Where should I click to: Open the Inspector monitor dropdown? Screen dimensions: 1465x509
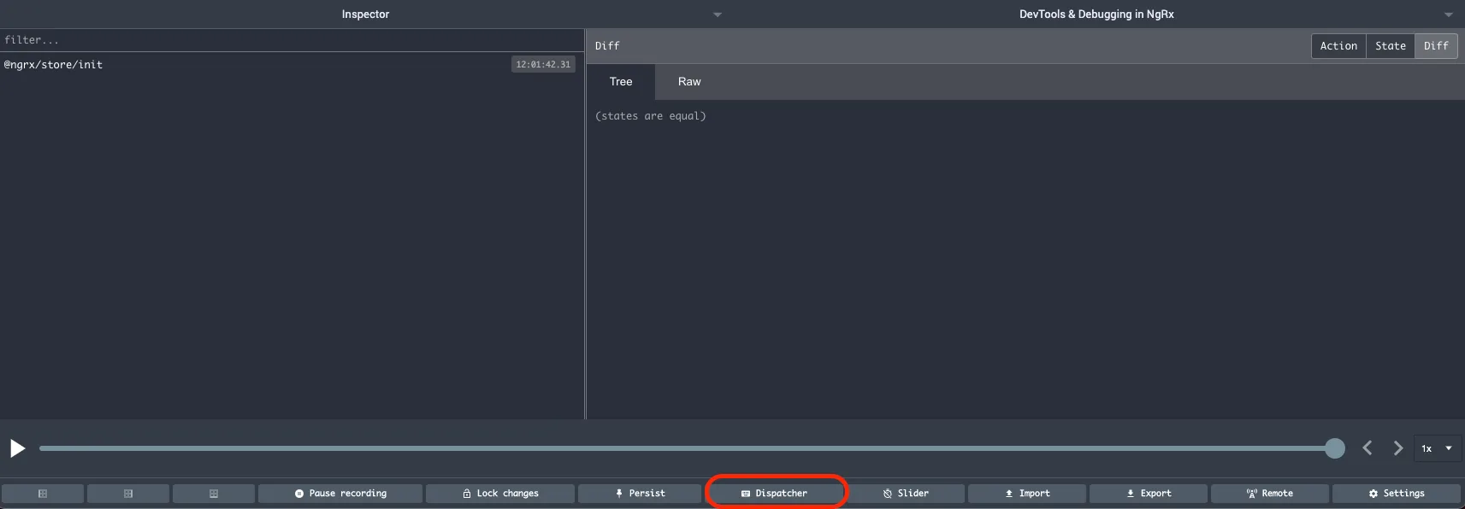pos(366,15)
